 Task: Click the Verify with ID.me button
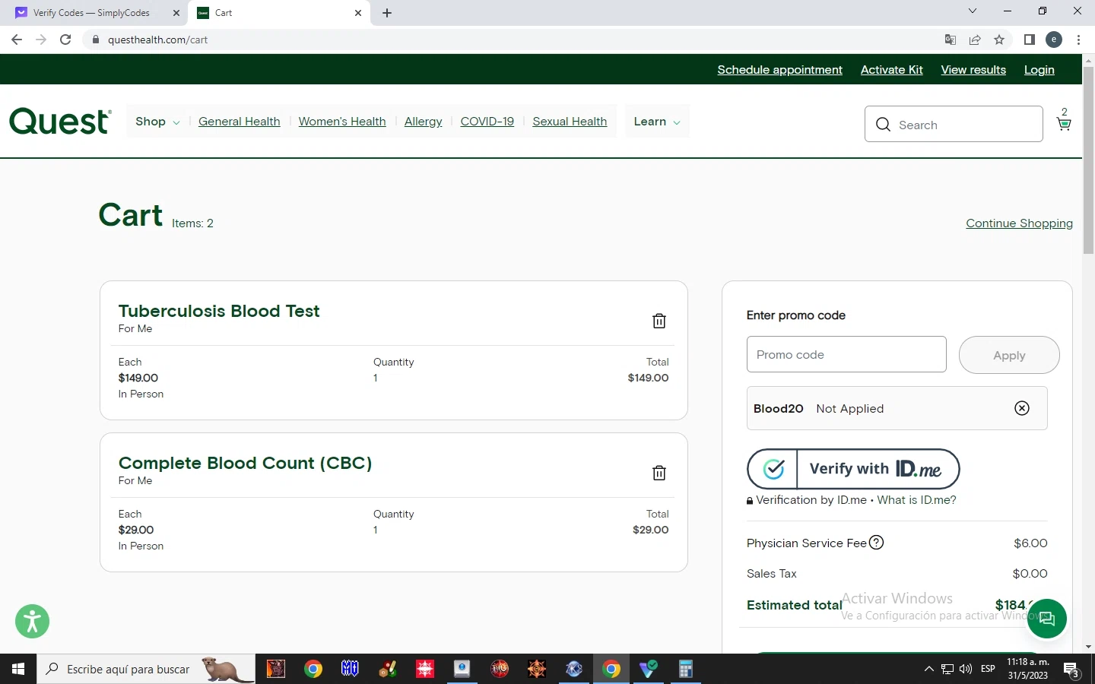click(853, 469)
